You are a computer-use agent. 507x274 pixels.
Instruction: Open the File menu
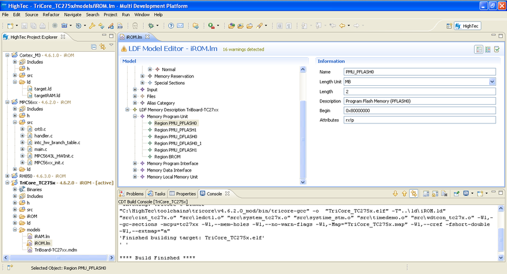pyautogui.click(x=5, y=14)
